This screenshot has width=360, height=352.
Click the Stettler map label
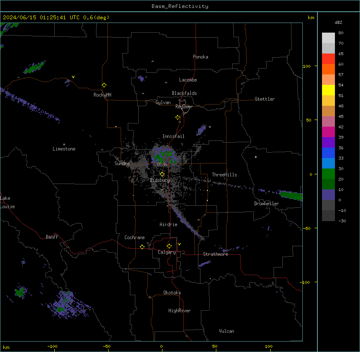(265, 99)
